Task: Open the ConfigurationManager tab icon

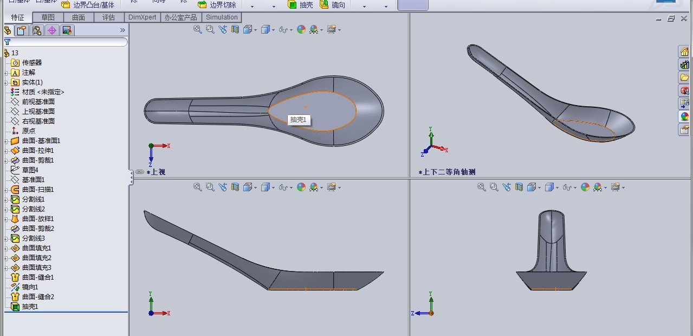Action: coord(37,30)
